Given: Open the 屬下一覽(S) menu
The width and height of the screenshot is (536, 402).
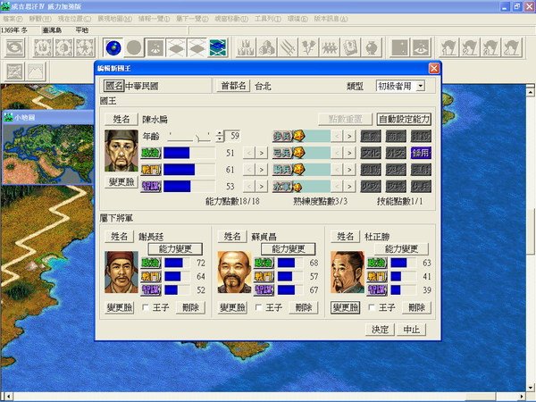Looking at the screenshot, I should [x=192, y=19].
